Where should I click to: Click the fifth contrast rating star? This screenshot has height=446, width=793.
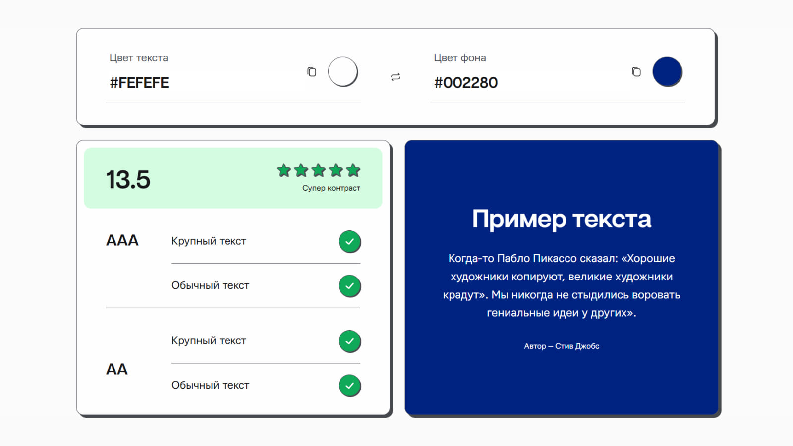[x=354, y=170]
